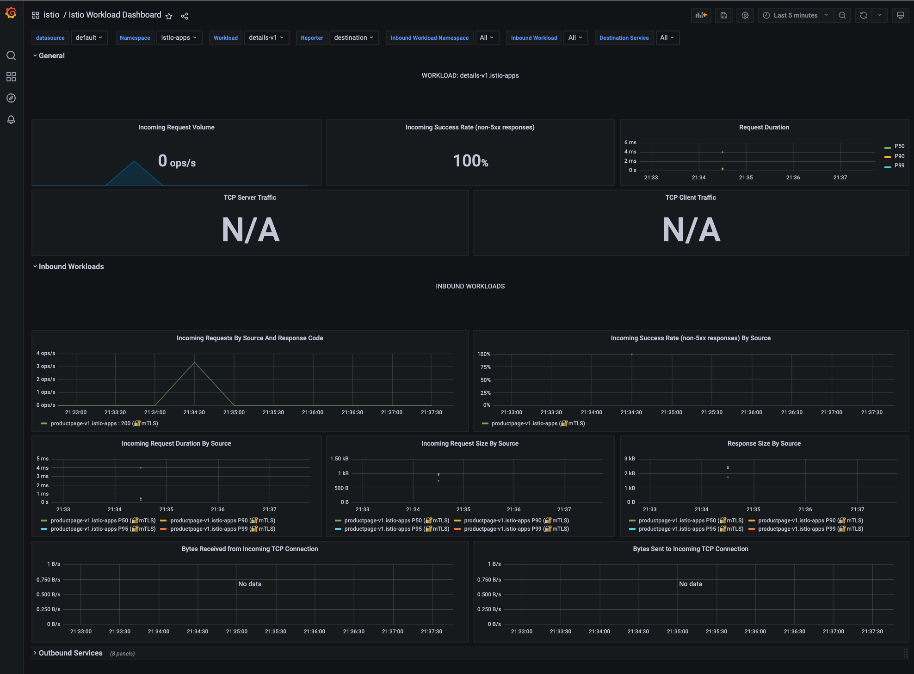Open the Destination Service variable link
914x674 pixels.
624,37
